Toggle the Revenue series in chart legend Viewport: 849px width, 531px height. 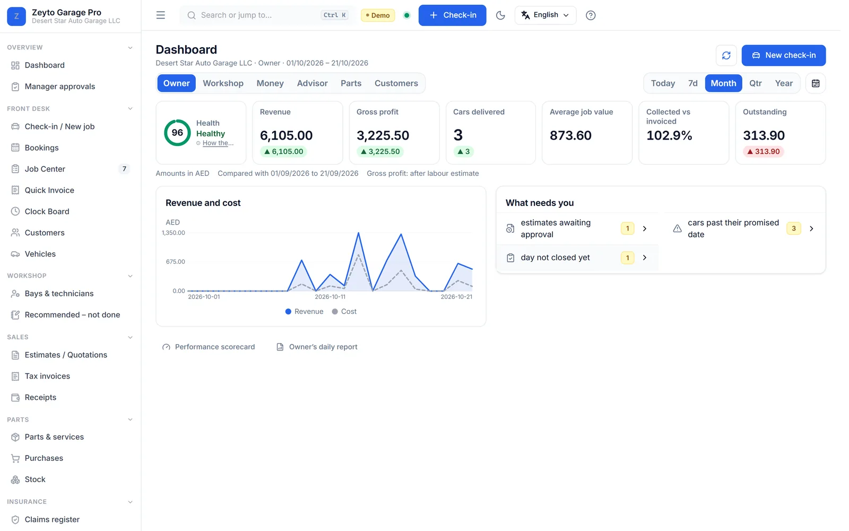pyautogui.click(x=304, y=312)
